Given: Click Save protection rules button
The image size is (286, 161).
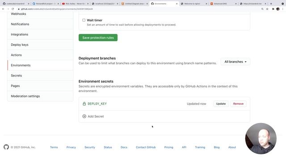Looking at the screenshot, I should coord(98,38).
